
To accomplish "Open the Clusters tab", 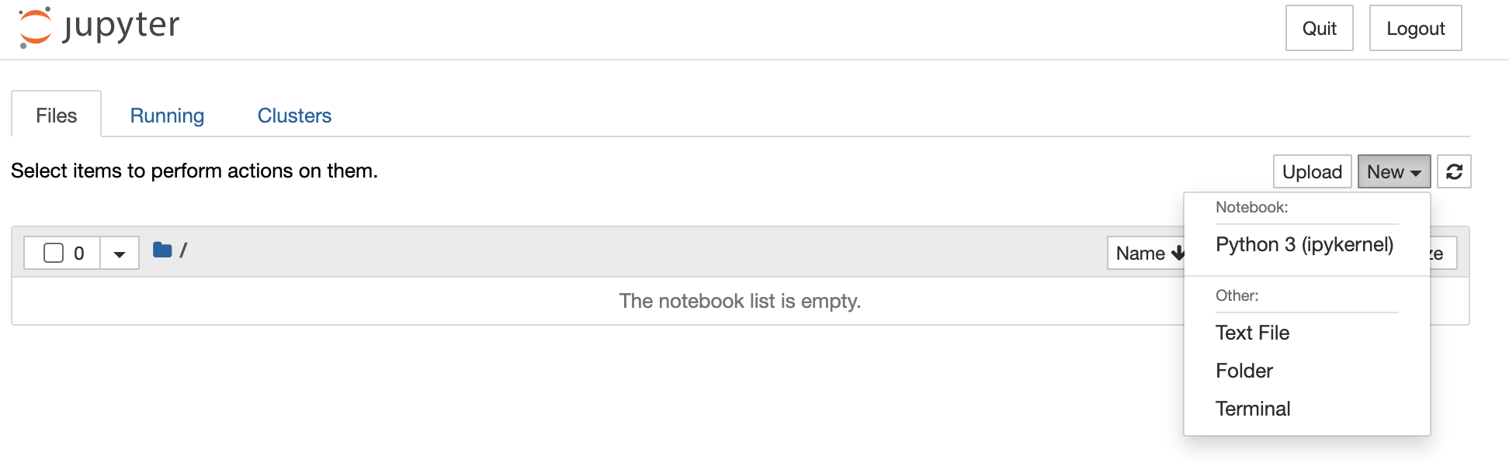I will pyautogui.click(x=294, y=115).
